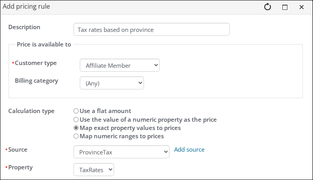This screenshot has height=180, width=313.
Task: Open the Customer type dropdown
Action: [120, 65]
